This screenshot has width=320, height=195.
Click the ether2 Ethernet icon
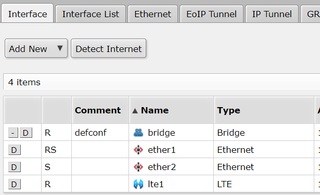[138, 167]
